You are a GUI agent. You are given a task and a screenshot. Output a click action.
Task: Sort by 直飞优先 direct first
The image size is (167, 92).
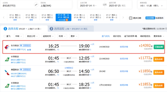pyautogui.click(x=106, y=36)
